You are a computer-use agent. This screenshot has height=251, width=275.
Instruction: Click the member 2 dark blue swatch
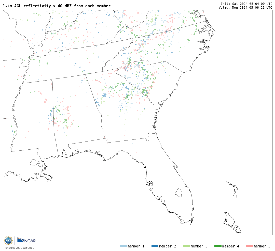pyautogui.click(x=155, y=246)
